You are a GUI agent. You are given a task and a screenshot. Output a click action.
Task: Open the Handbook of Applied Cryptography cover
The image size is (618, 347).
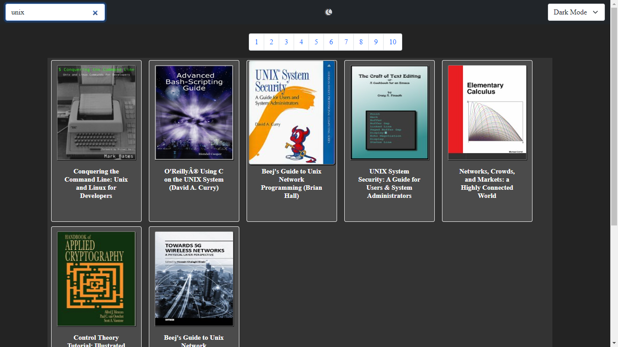(x=96, y=279)
